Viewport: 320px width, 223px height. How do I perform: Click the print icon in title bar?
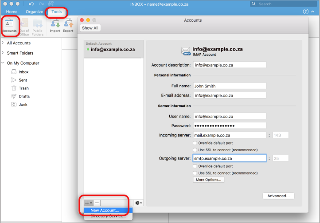(51, 4)
